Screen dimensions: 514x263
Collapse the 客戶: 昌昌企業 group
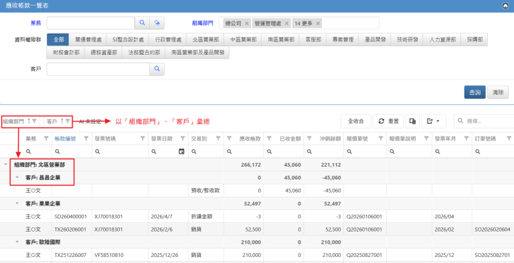coord(17,178)
